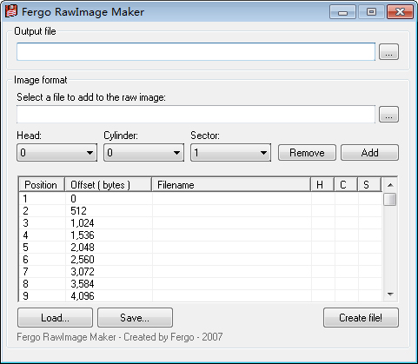The image size is (418, 364).
Task: Select the row with offset 2,048
Action: tap(201, 248)
